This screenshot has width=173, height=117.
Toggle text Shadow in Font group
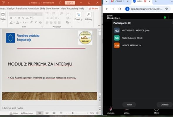point(23,18)
